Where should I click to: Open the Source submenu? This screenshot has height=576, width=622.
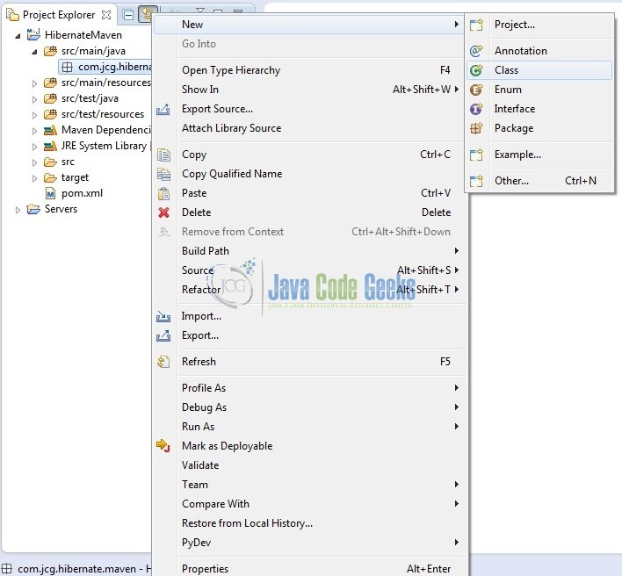click(x=308, y=270)
